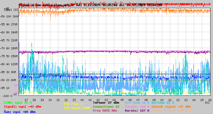This screenshot has height=114, width=213.
Task: Click 'Chain1 signal -48 dBm' legend text
Action: 171,111
